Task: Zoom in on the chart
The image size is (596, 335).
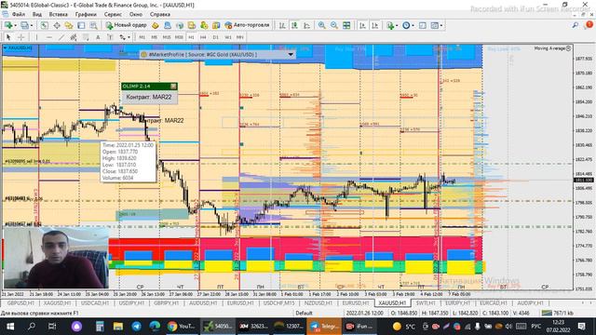Action: 321,25
